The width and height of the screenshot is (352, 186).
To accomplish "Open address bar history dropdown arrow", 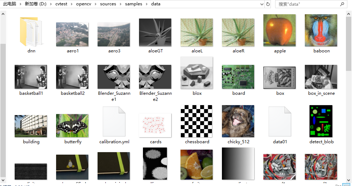I will [262, 4].
